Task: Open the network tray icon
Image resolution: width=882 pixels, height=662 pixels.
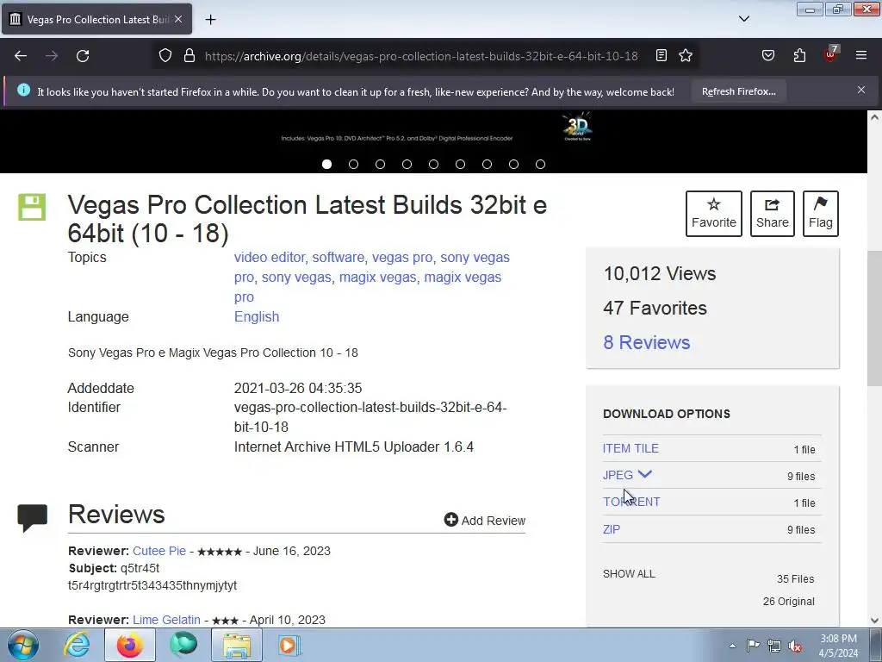Action: (x=774, y=646)
